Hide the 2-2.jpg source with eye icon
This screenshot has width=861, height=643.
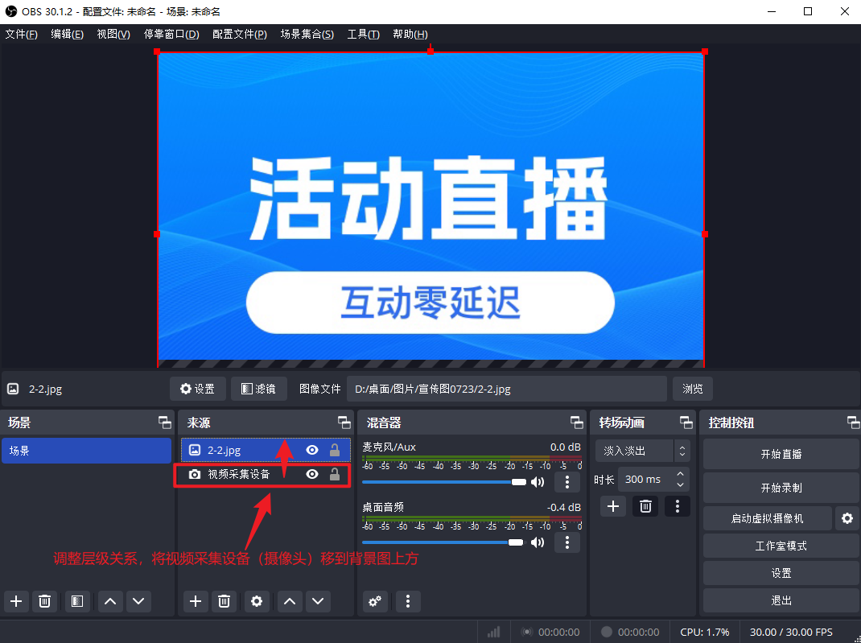tap(312, 451)
